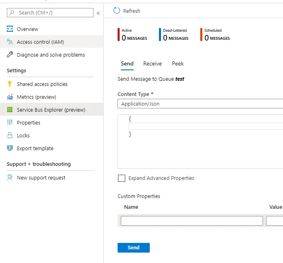Click the Diagnose and solve problems wrench icon
The image size is (283, 263).
[10, 55]
